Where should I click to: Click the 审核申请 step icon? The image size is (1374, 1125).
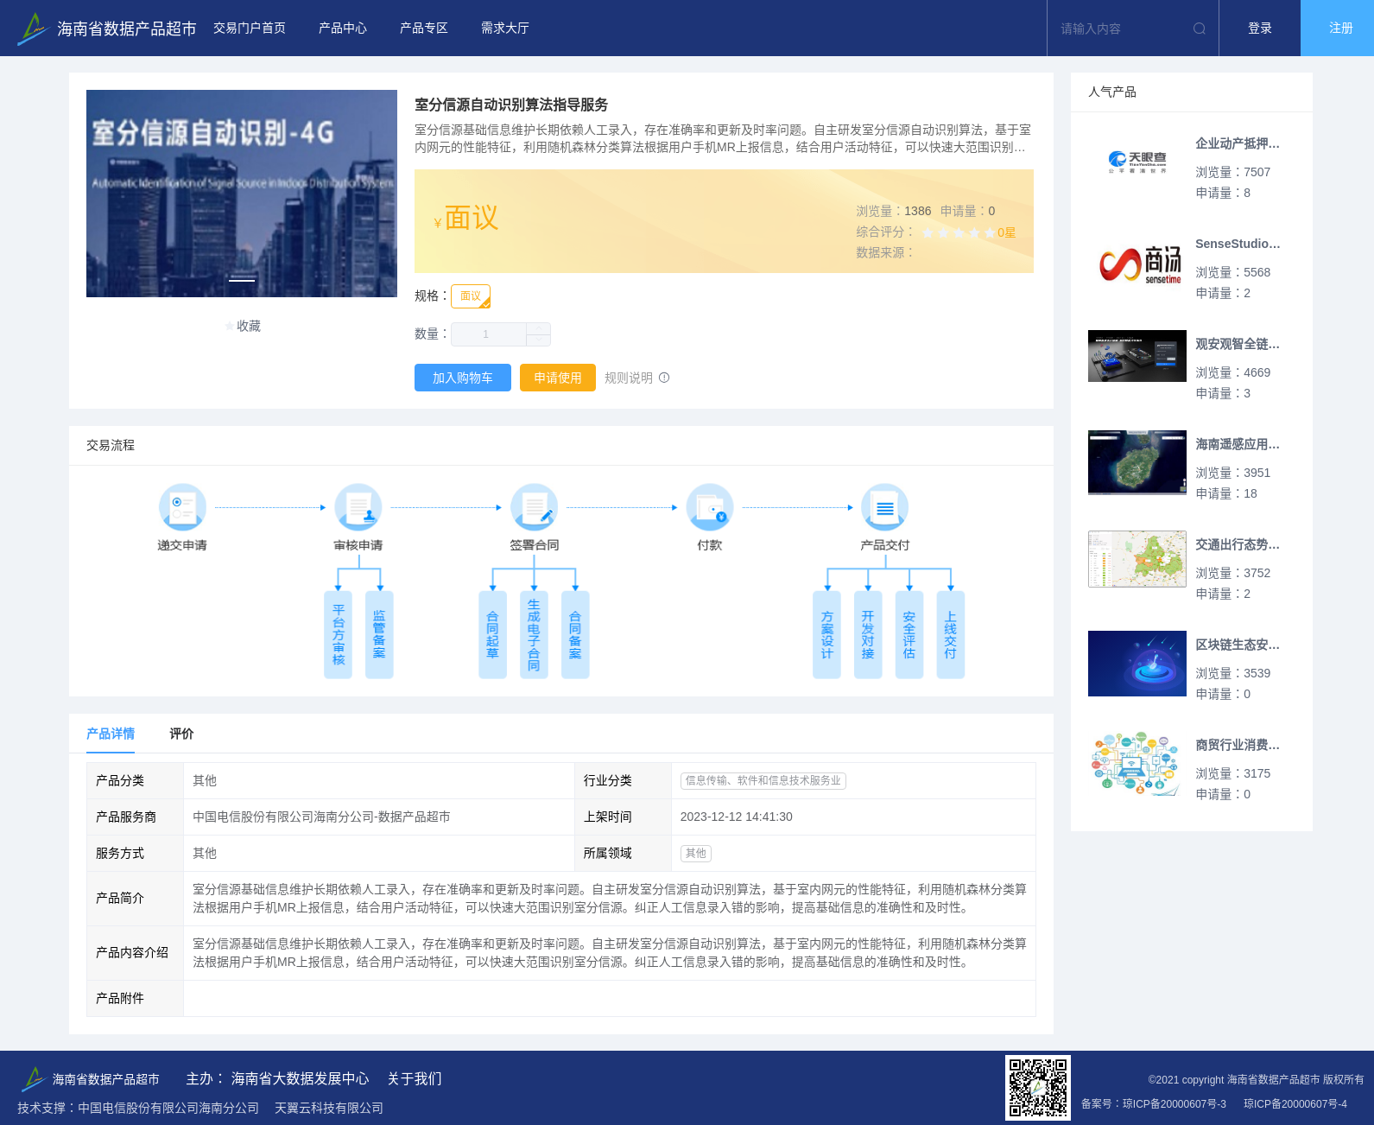click(x=358, y=507)
